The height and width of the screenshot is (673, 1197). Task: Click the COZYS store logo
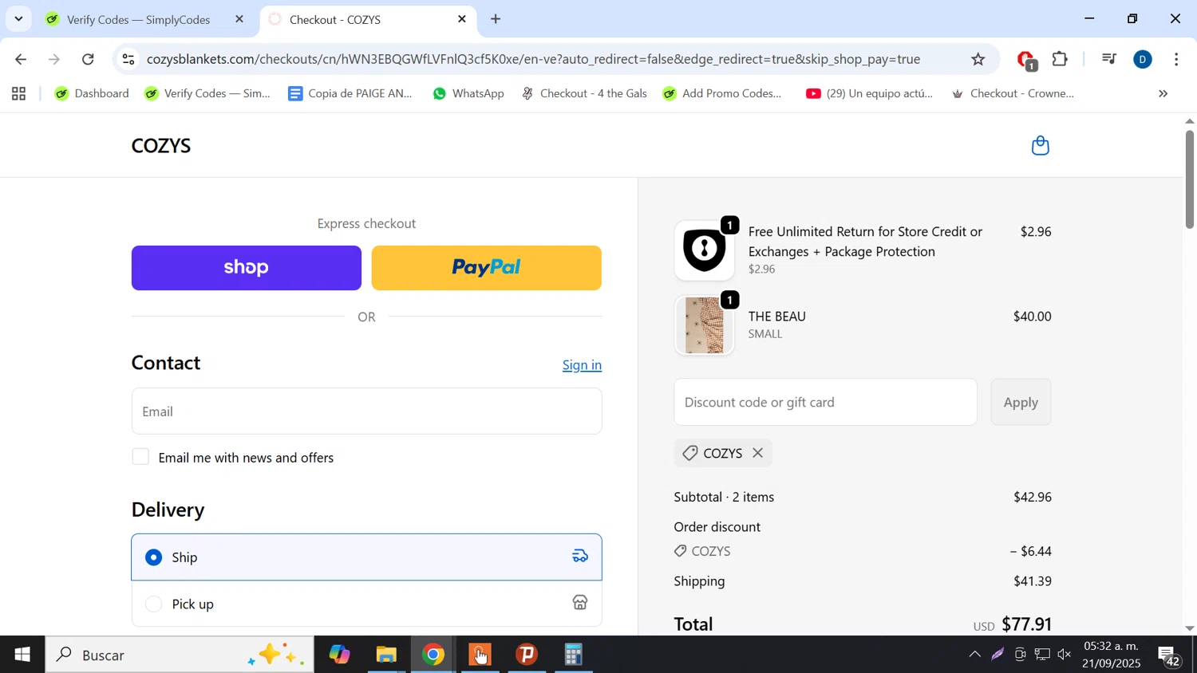(x=161, y=146)
